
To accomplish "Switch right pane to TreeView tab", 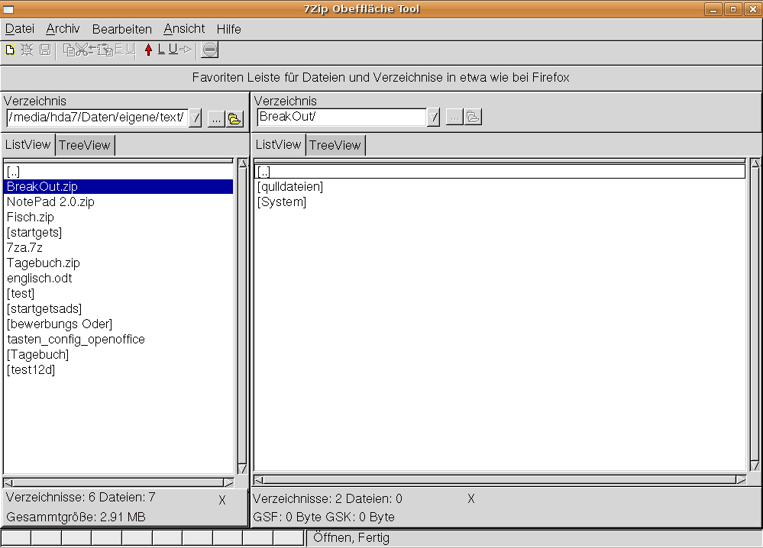I will [x=335, y=145].
